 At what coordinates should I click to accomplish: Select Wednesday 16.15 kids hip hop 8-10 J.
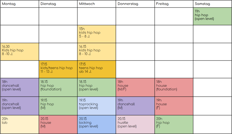click(97, 52)
